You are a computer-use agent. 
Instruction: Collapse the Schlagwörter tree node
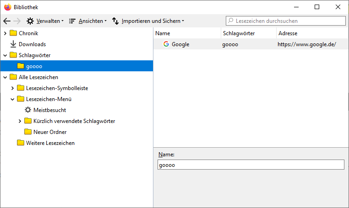(5, 55)
